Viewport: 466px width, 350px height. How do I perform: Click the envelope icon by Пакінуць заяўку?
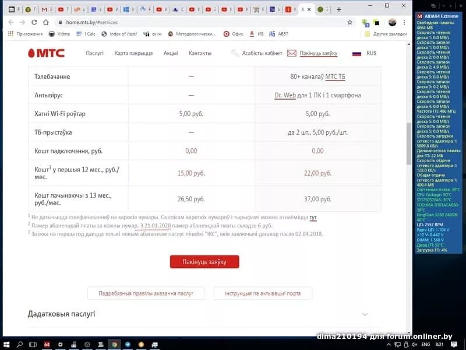coord(292,53)
